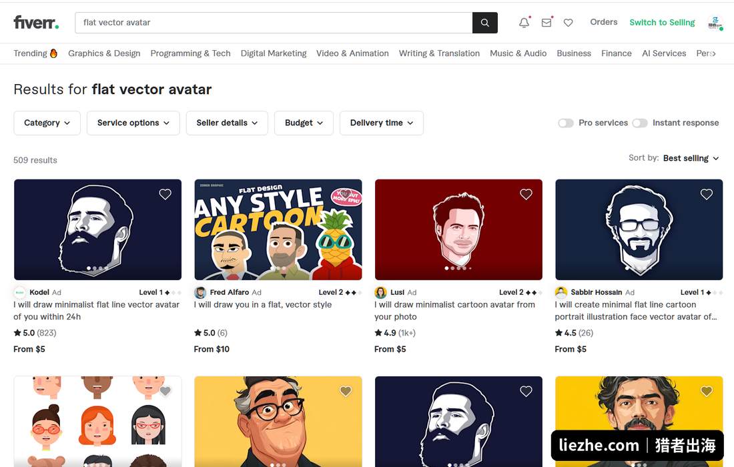Image resolution: width=734 pixels, height=467 pixels.
Task: Click the search magnifier button
Action: (485, 23)
